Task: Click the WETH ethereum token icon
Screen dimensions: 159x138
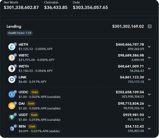Action: coord(12,69)
